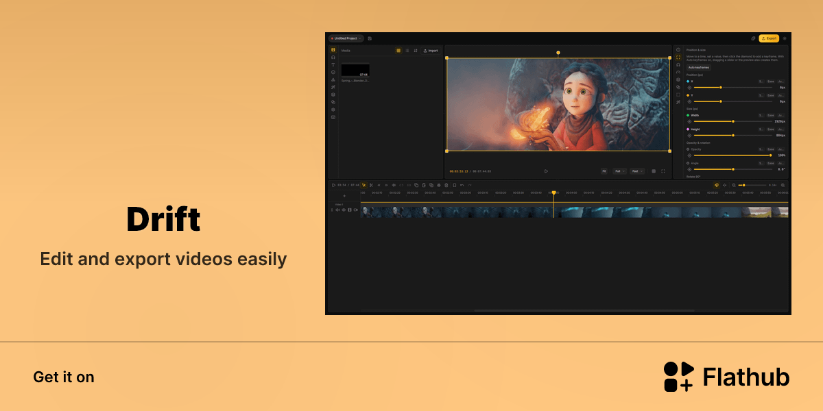Click the timeline toolbar play button
The image size is (823, 411).
point(333,185)
